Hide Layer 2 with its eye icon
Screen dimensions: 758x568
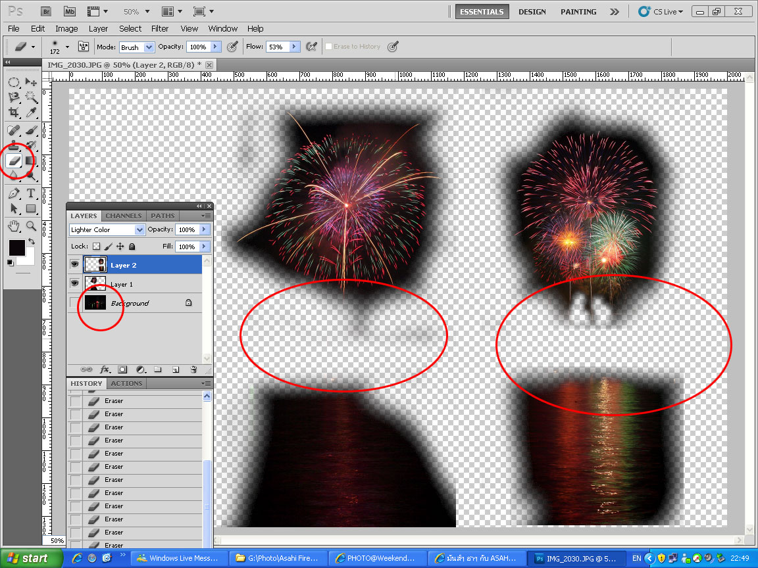[74, 265]
